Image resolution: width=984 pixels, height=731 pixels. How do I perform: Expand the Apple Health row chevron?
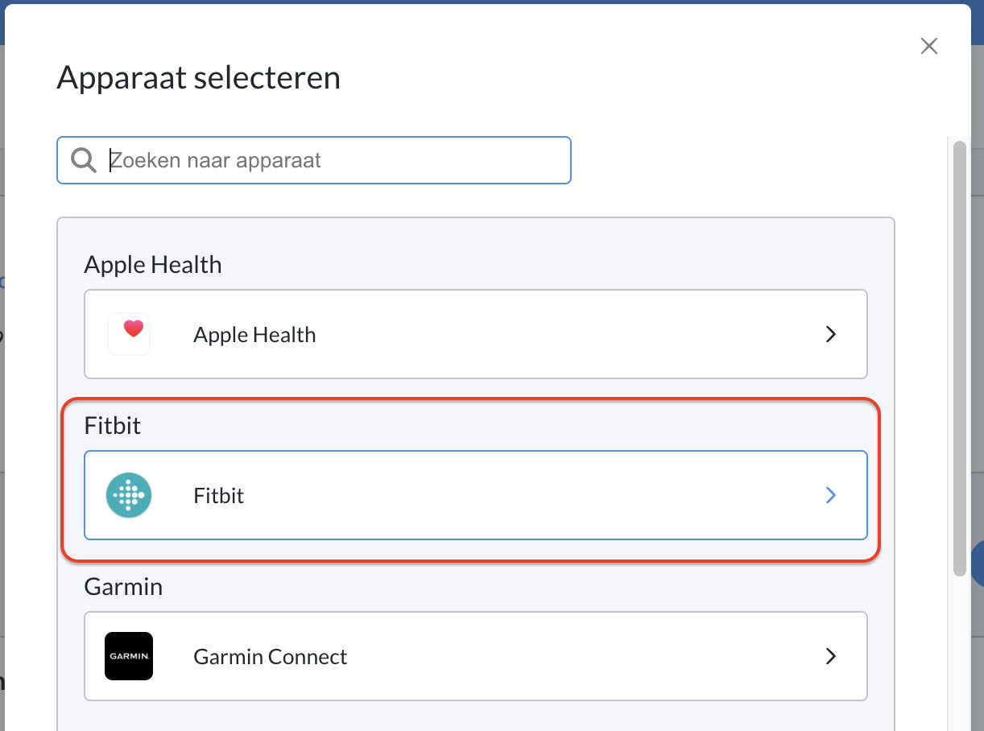click(831, 334)
